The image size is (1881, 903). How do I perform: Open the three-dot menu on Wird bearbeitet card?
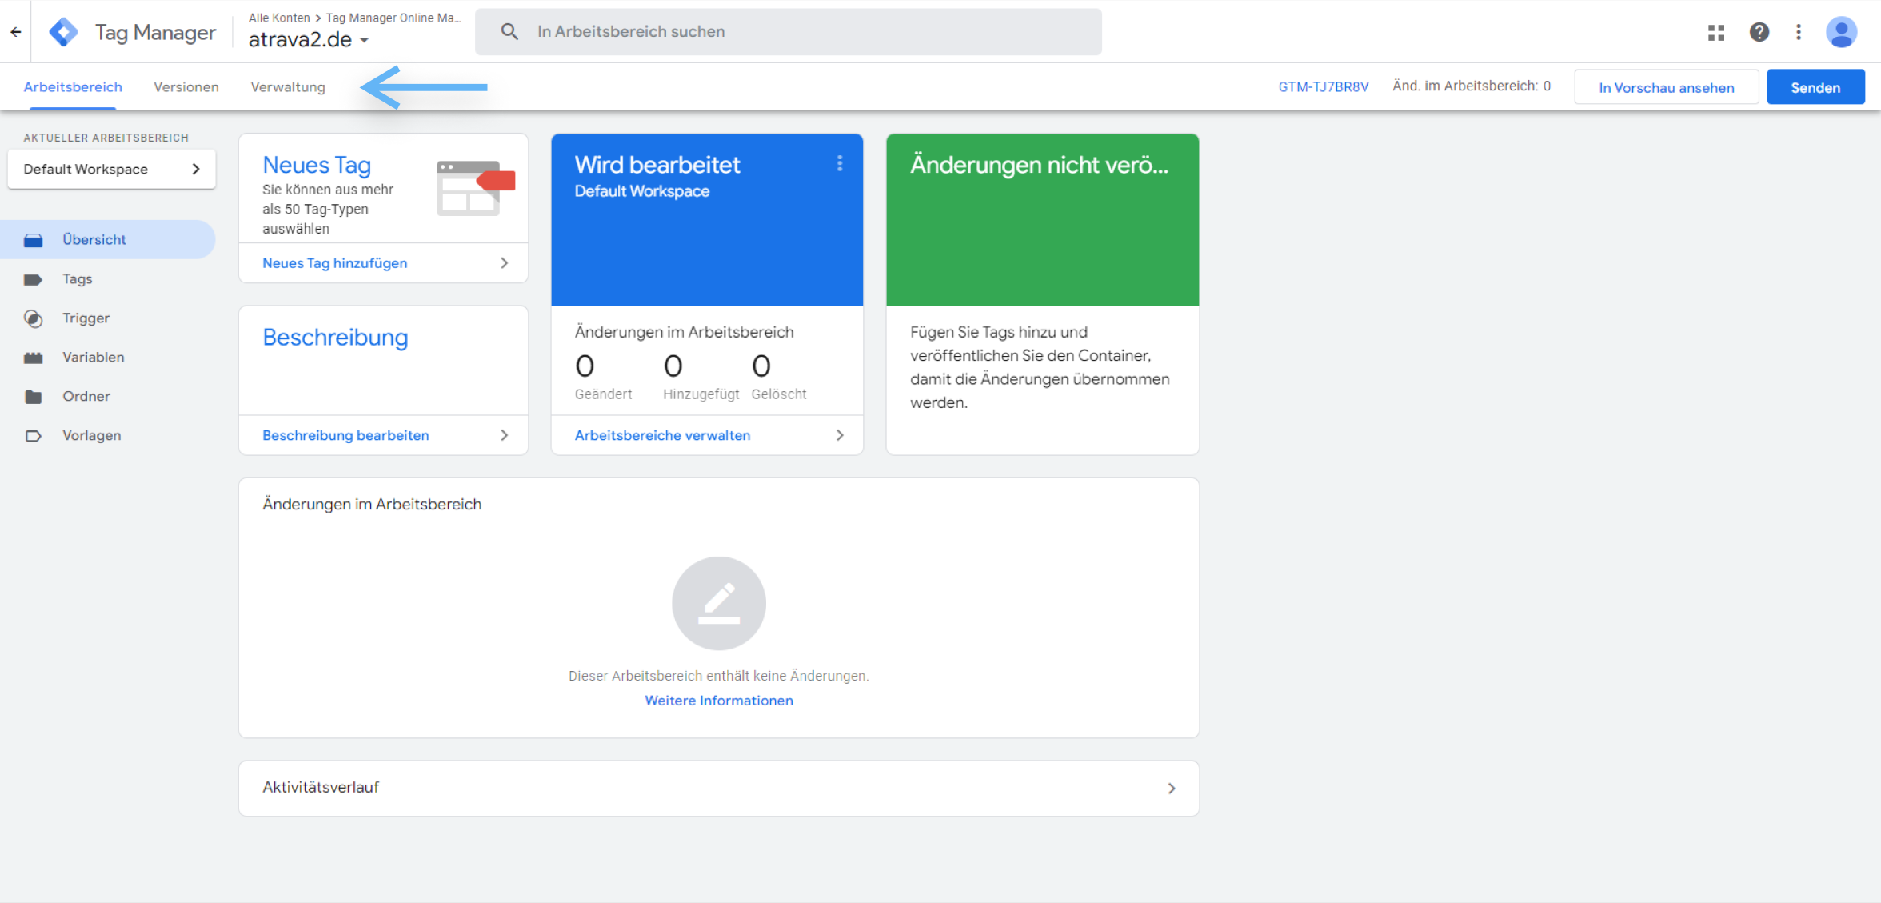[x=840, y=164]
